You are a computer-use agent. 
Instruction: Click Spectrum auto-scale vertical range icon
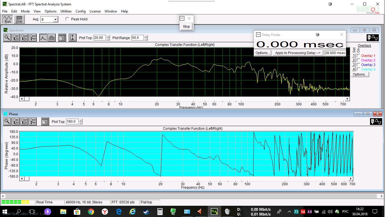coord(72,38)
